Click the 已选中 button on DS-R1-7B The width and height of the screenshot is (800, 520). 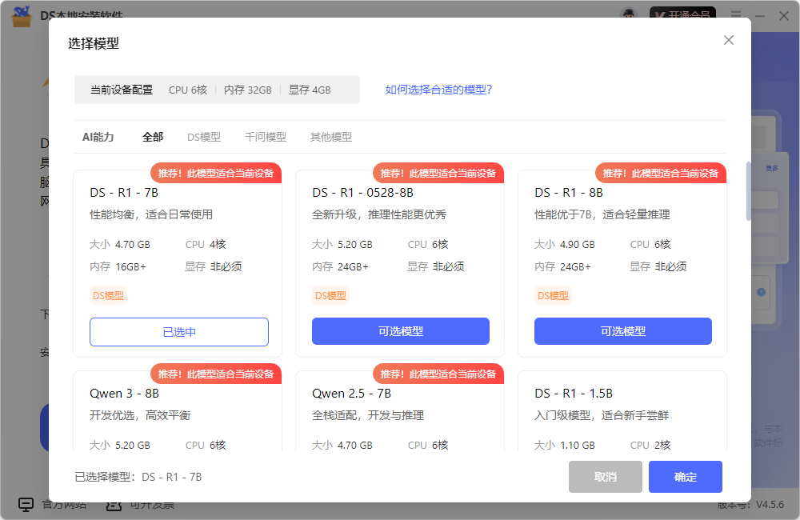pyautogui.click(x=178, y=331)
